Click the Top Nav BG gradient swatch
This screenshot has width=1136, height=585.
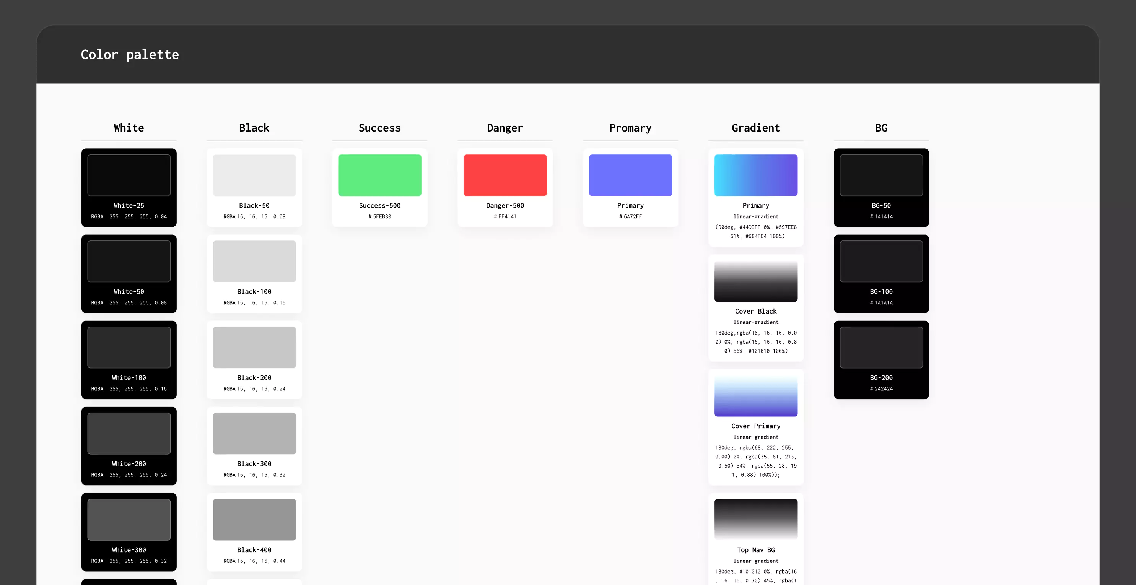(756, 519)
